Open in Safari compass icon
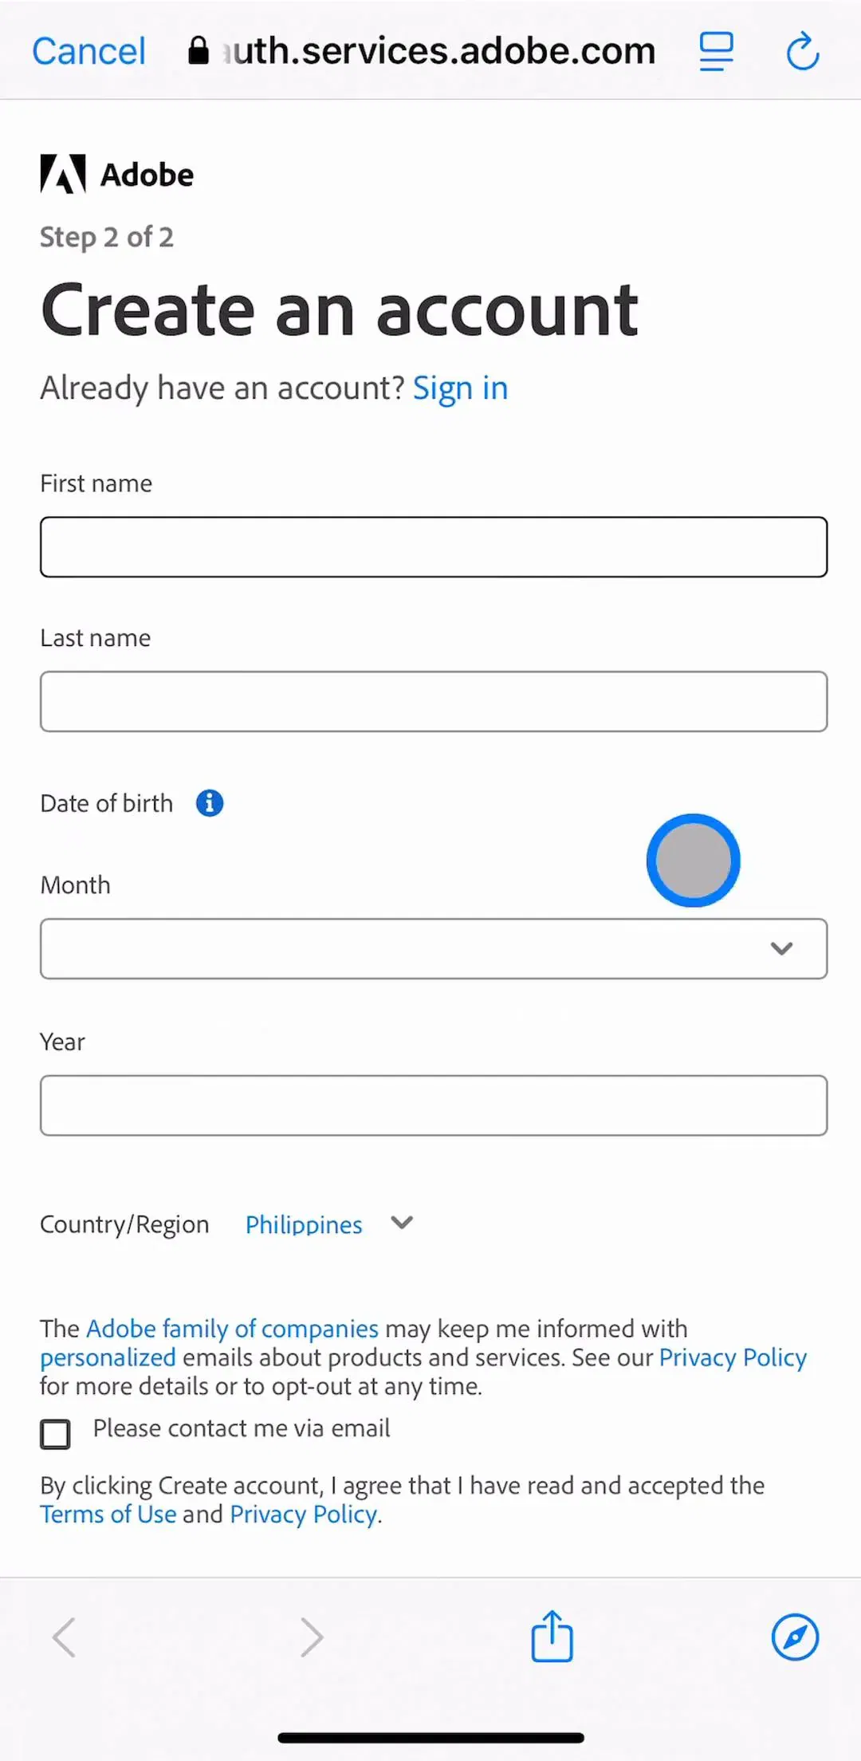Image resolution: width=861 pixels, height=1761 pixels. (795, 1637)
